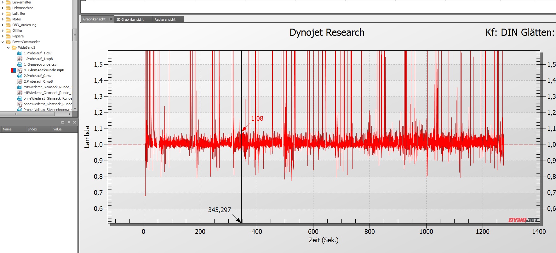
Task: Expand the OBD_Auslesung folder
Action: point(3,25)
